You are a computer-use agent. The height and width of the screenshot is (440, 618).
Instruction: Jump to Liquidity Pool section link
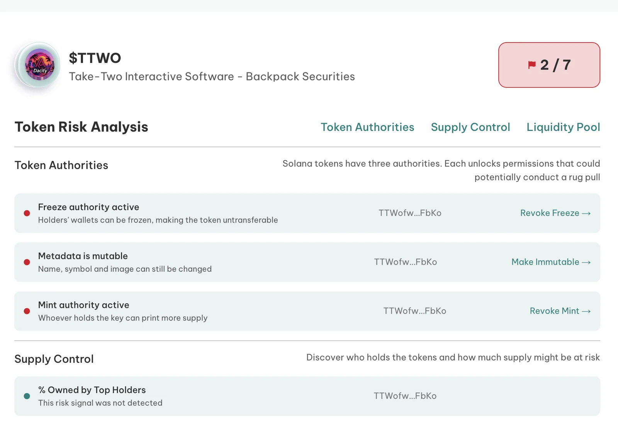[x=563, y=127]
